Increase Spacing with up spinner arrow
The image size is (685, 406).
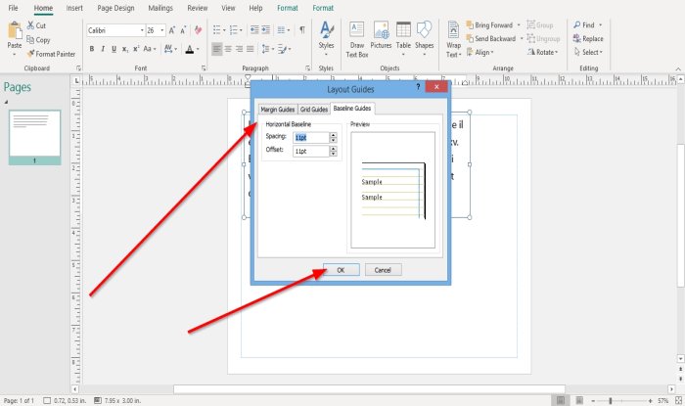click(334, 135)
